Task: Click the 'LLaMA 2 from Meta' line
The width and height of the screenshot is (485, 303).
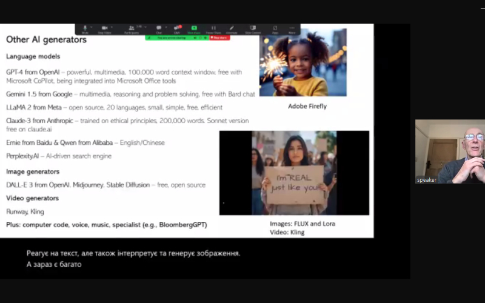Action: coord(114,107)
